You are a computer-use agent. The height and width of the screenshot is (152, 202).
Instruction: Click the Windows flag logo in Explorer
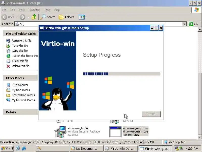point(197,10)
